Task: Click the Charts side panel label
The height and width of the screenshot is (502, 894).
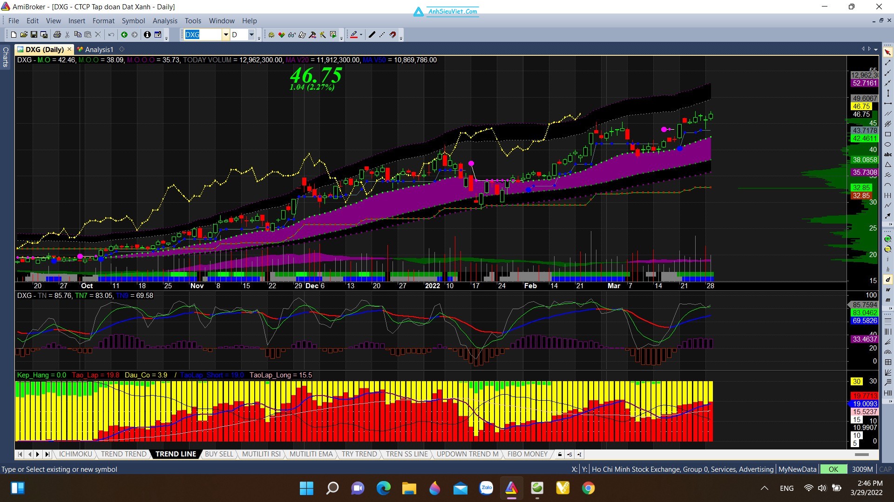Action: (x=6, y=57)
